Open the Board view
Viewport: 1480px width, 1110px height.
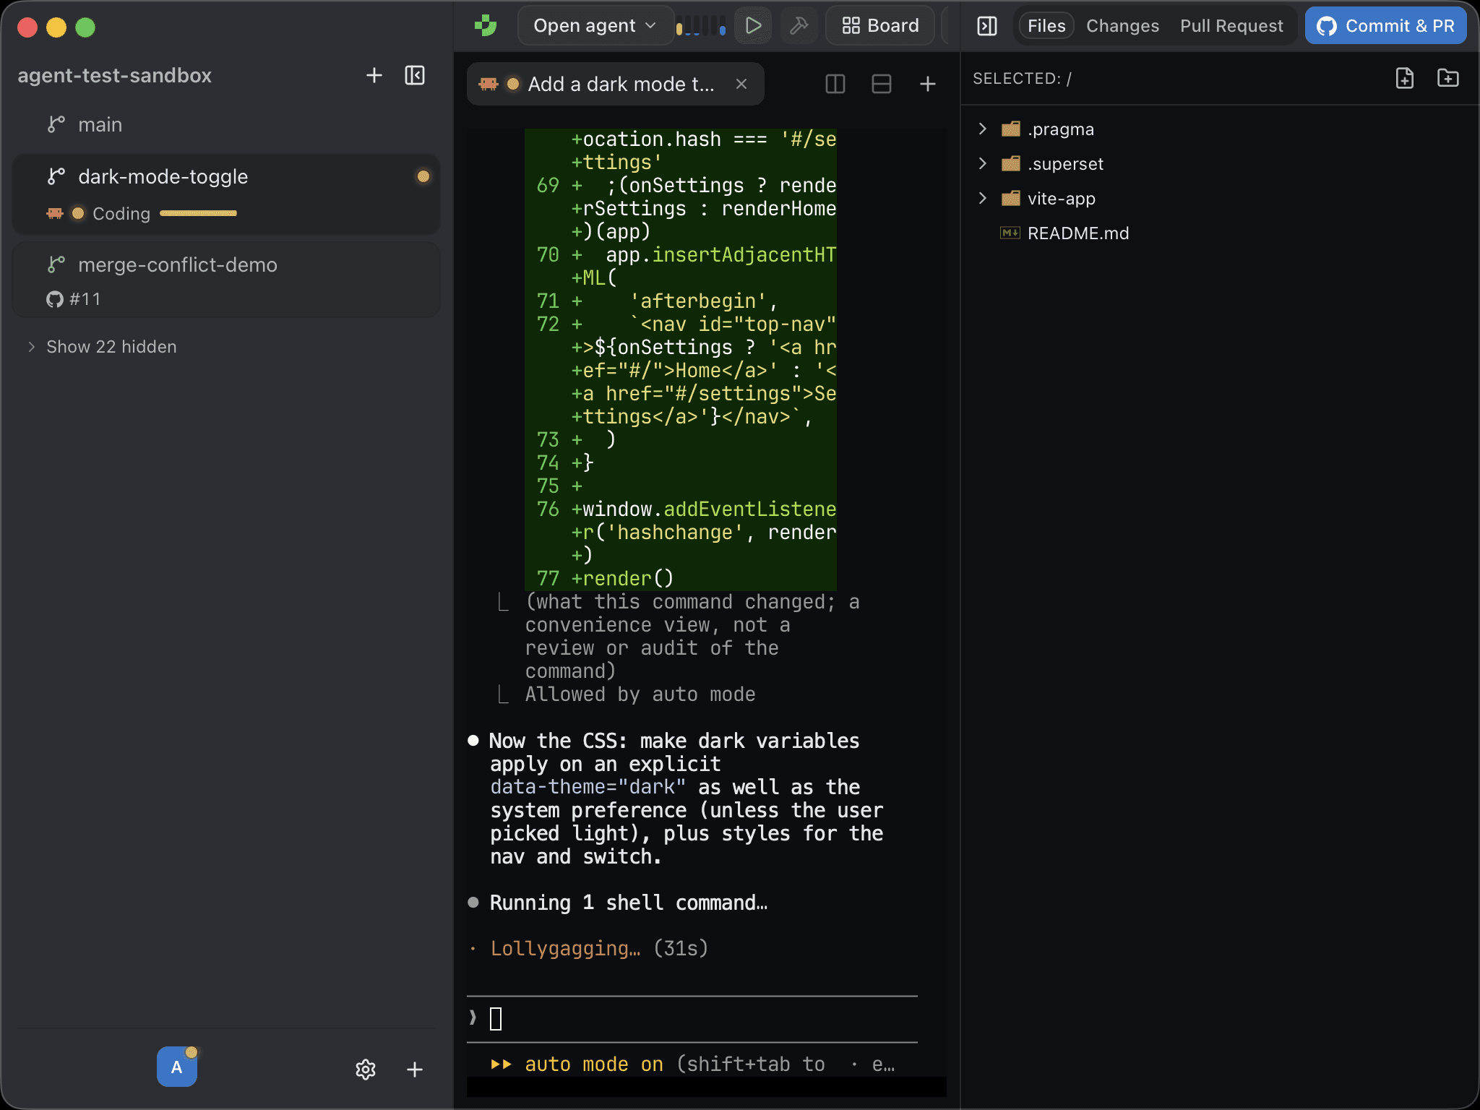point(880,26)
